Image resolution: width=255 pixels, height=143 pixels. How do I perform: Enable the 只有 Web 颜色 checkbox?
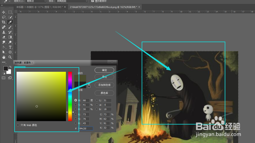(18, 125)
